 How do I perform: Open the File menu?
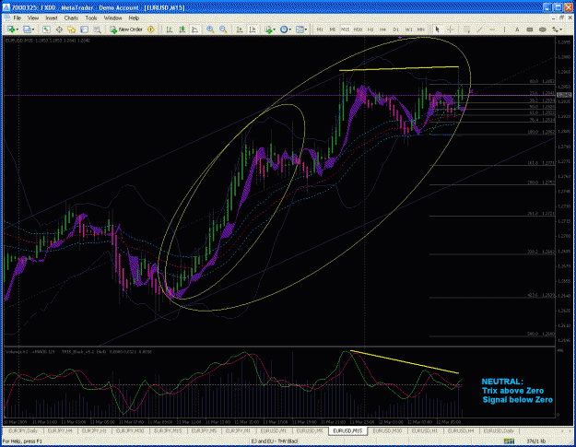click(x=18, y=18)
